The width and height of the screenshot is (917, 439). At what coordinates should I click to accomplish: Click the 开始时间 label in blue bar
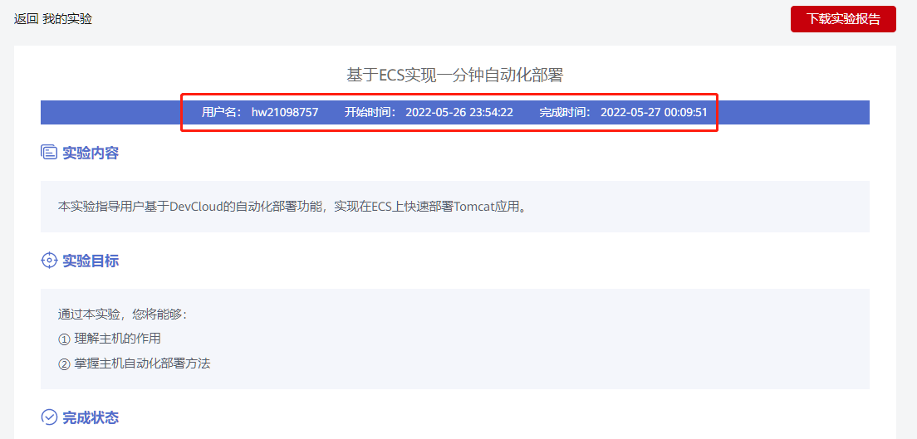pyautogui.click(x=370, y=112)
